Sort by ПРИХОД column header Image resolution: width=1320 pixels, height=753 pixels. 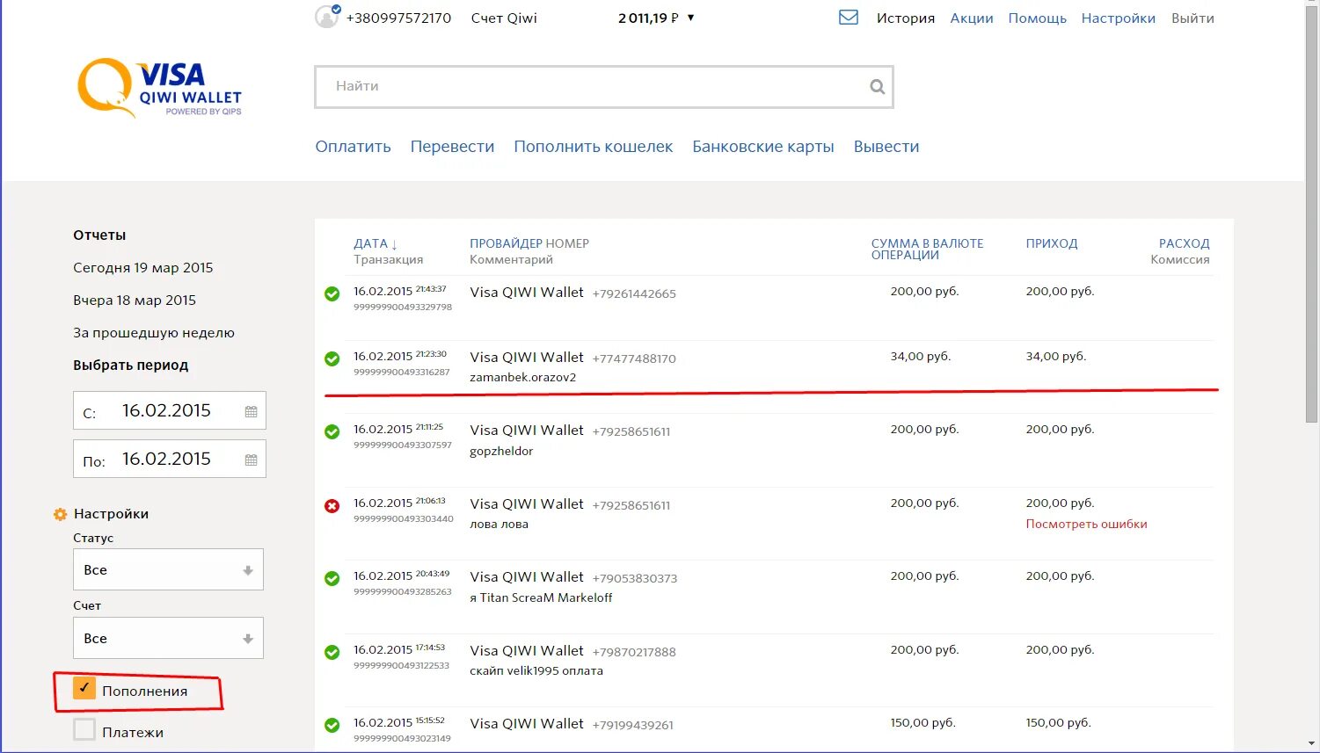coord(1052,243)
